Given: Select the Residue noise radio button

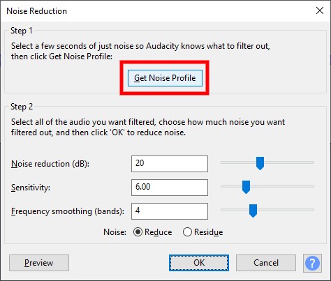Looking at the screenshot, I should coord(187,232).
